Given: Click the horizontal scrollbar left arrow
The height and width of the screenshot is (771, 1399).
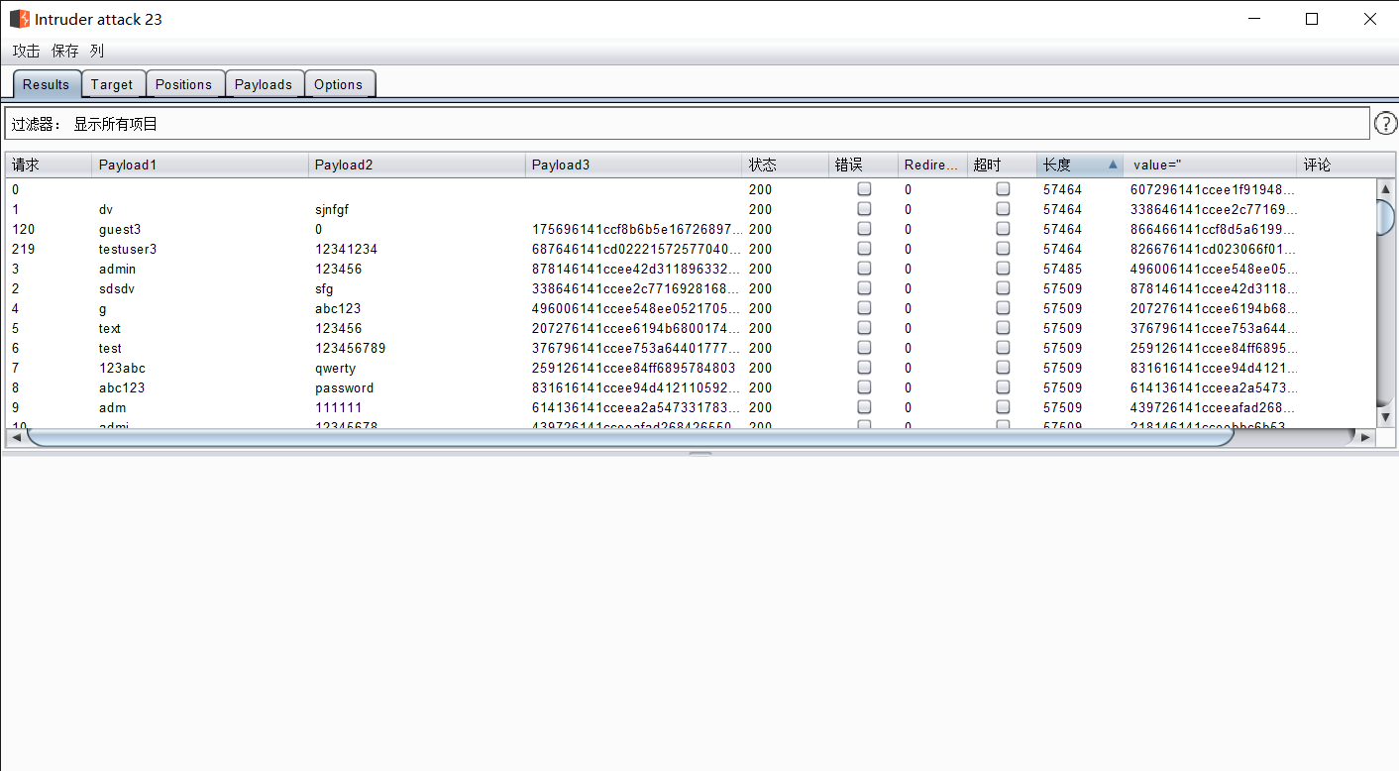Looking at the screenshot, I should click(15, 437).
